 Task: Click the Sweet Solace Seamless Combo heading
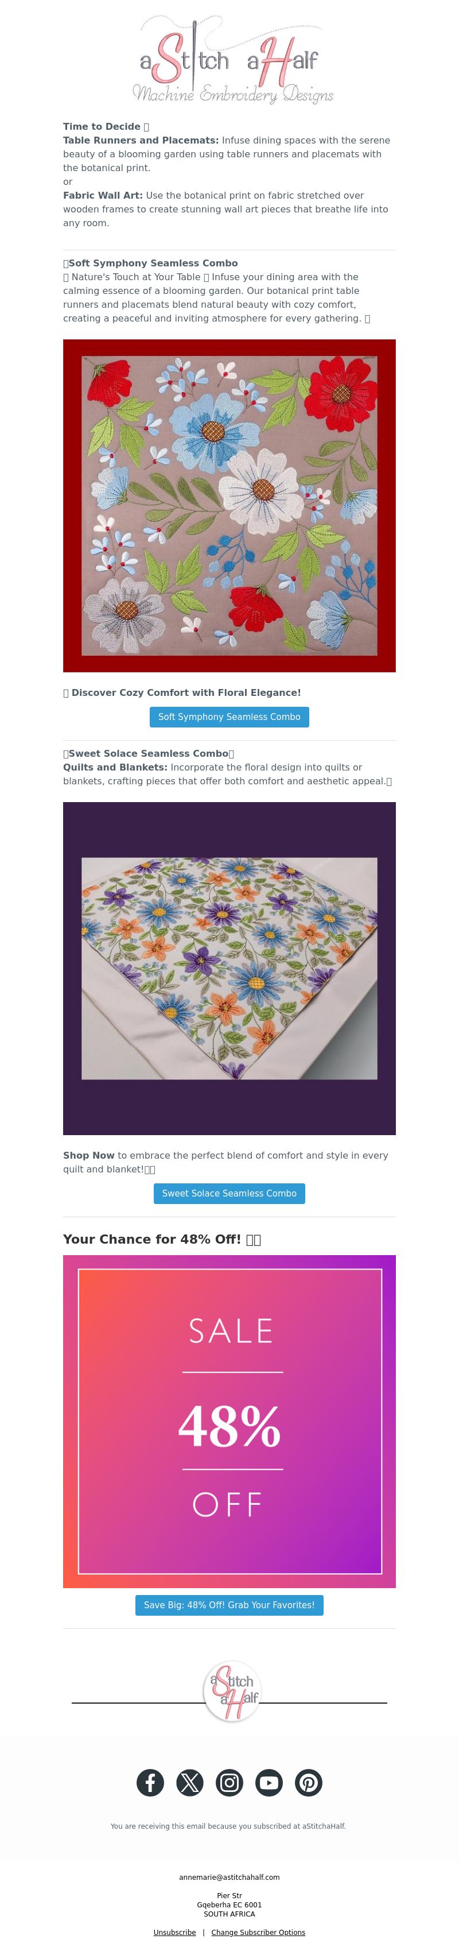point(149,753)
